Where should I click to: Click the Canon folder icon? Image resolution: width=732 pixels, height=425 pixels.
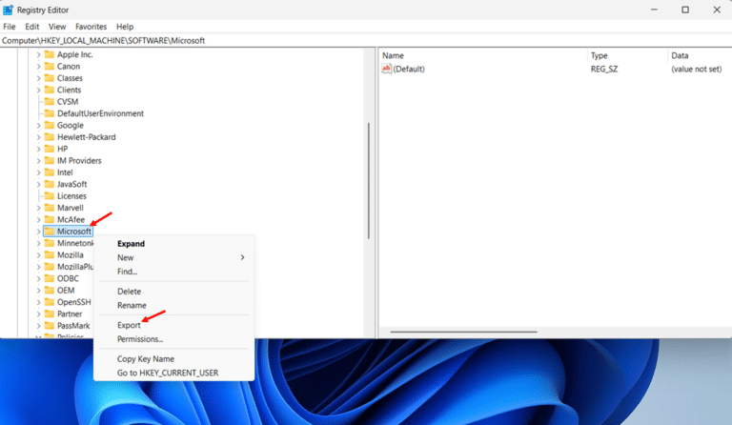[49, 67]
